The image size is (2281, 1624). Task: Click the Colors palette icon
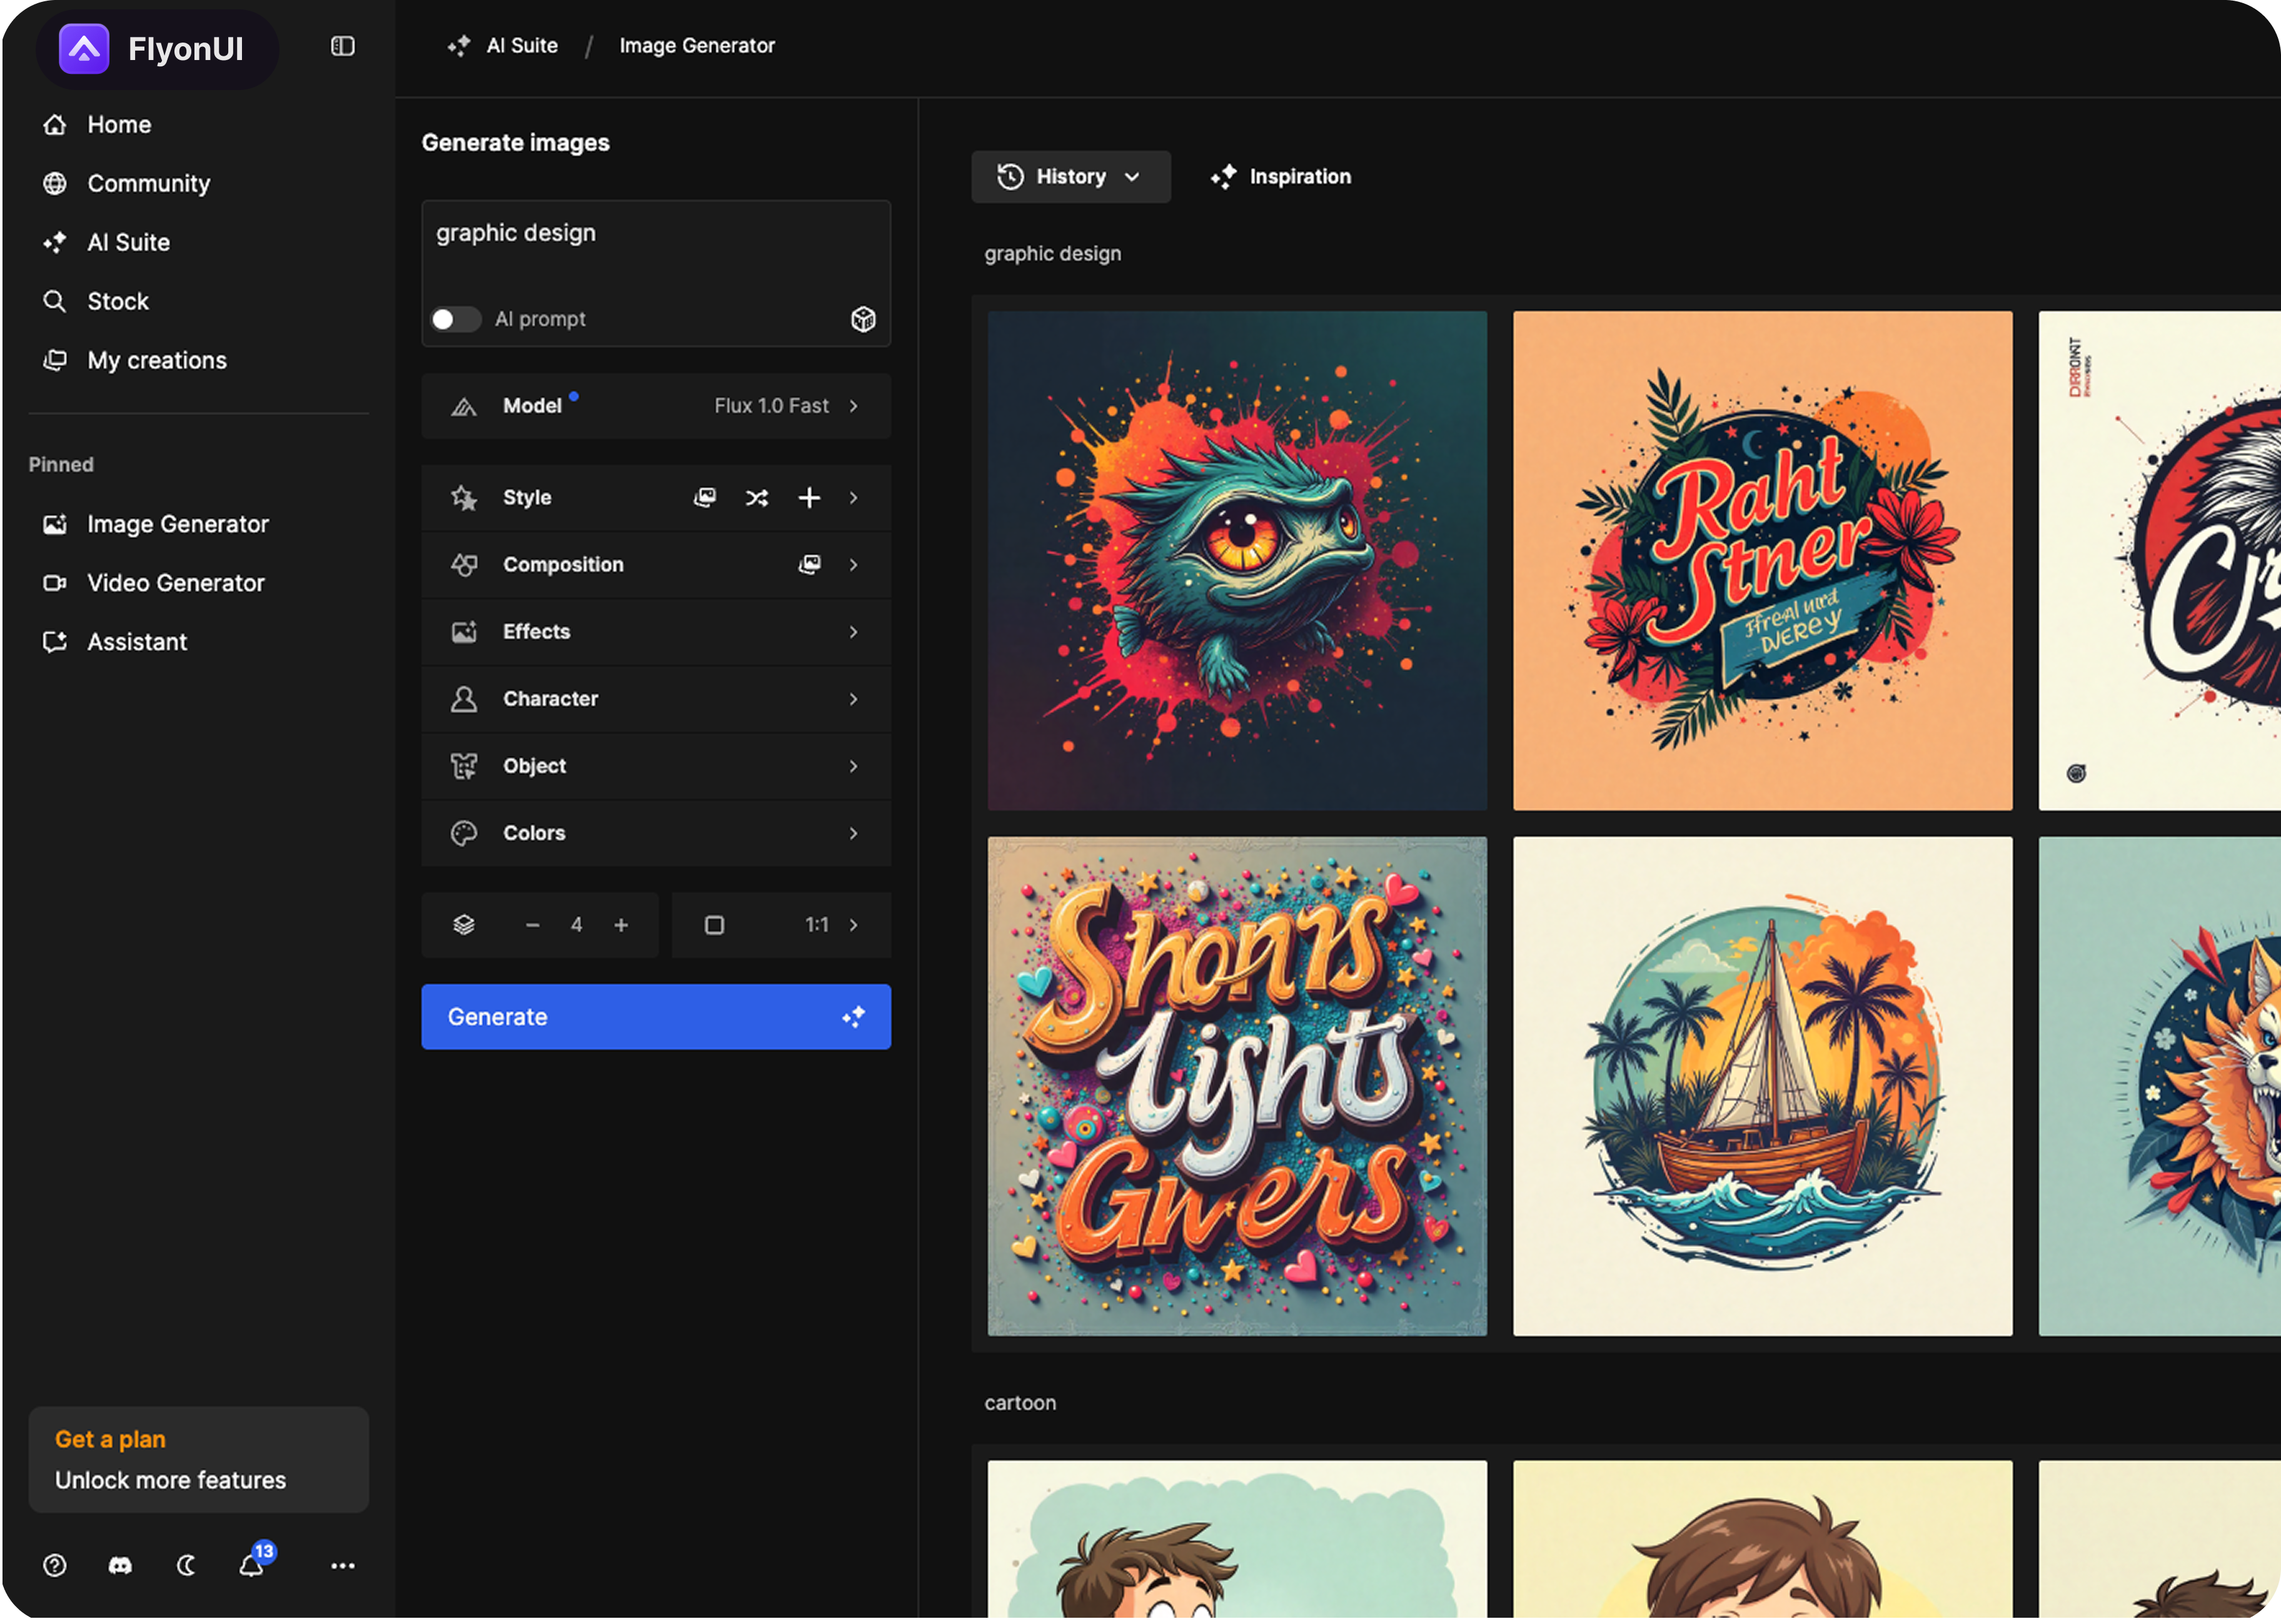tap(464, 833)
